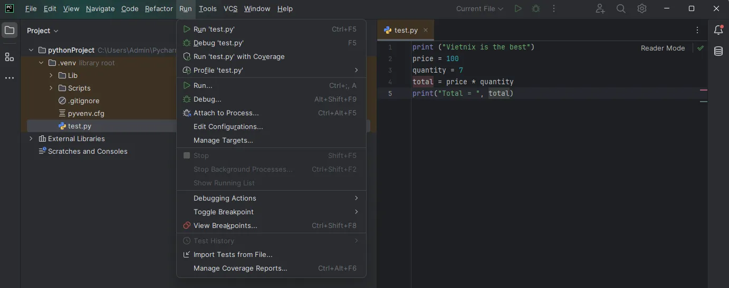This screenshot has height=288, width=729.
Task: Click View Breakpoints... menu entry
Action: 225,225
